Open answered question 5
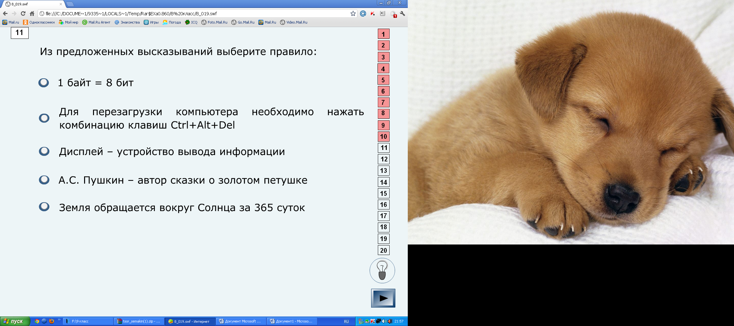This screenshot has height=326, width=734. coord(384,80)
